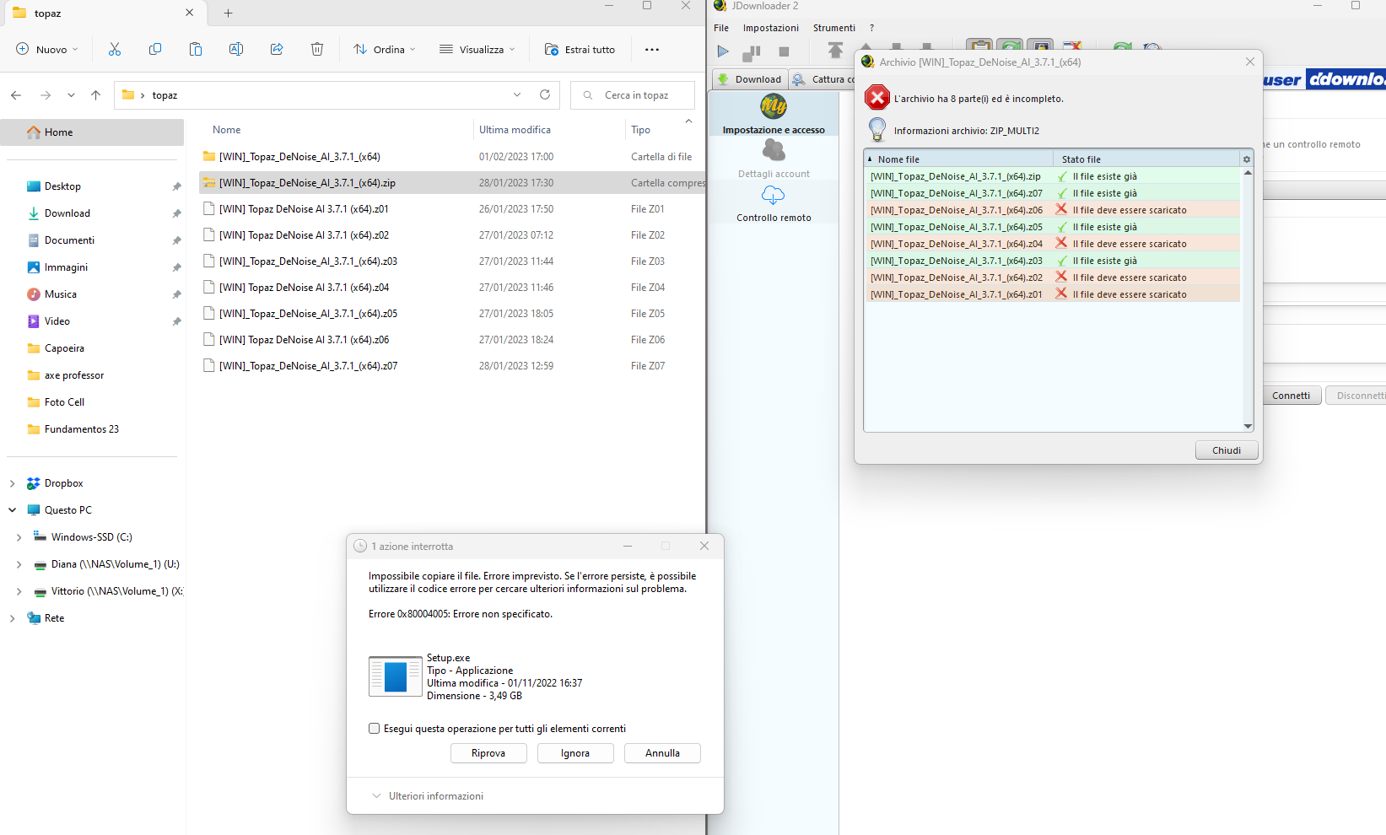Screen dimensions: 1386x835
Task: Open table column settings gear in archive dialog
Action: 1247,159
